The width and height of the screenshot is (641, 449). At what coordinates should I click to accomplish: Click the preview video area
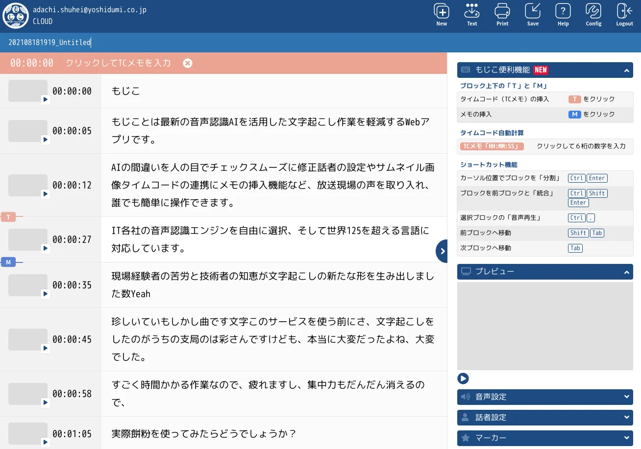point(545,326)
